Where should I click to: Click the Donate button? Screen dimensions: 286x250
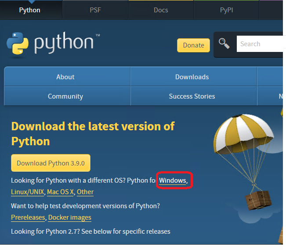pyautogui.click(x=193, y=45)
